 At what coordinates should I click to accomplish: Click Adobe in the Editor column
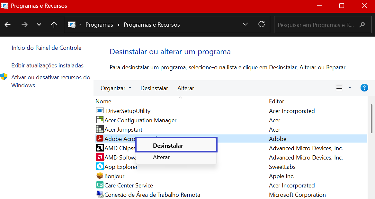coord(277,139)
